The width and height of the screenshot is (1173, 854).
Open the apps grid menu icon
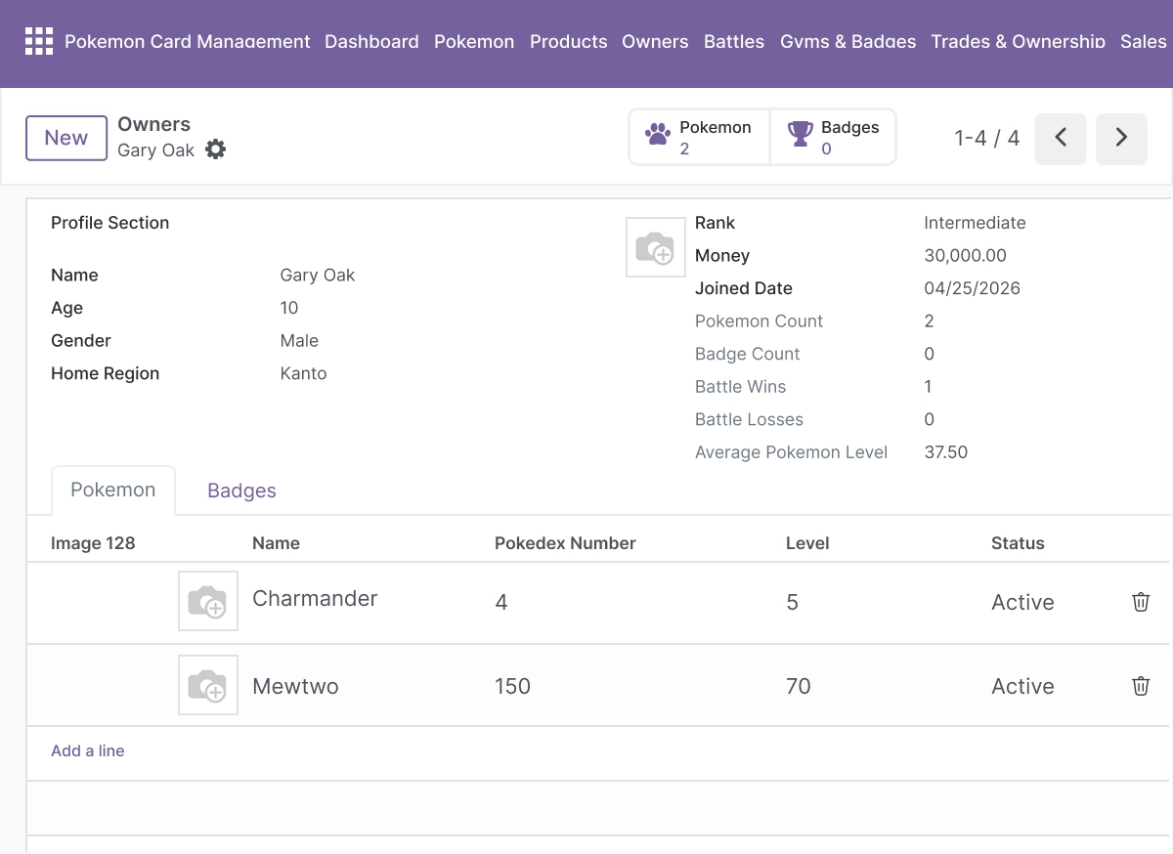click(38, 41)
